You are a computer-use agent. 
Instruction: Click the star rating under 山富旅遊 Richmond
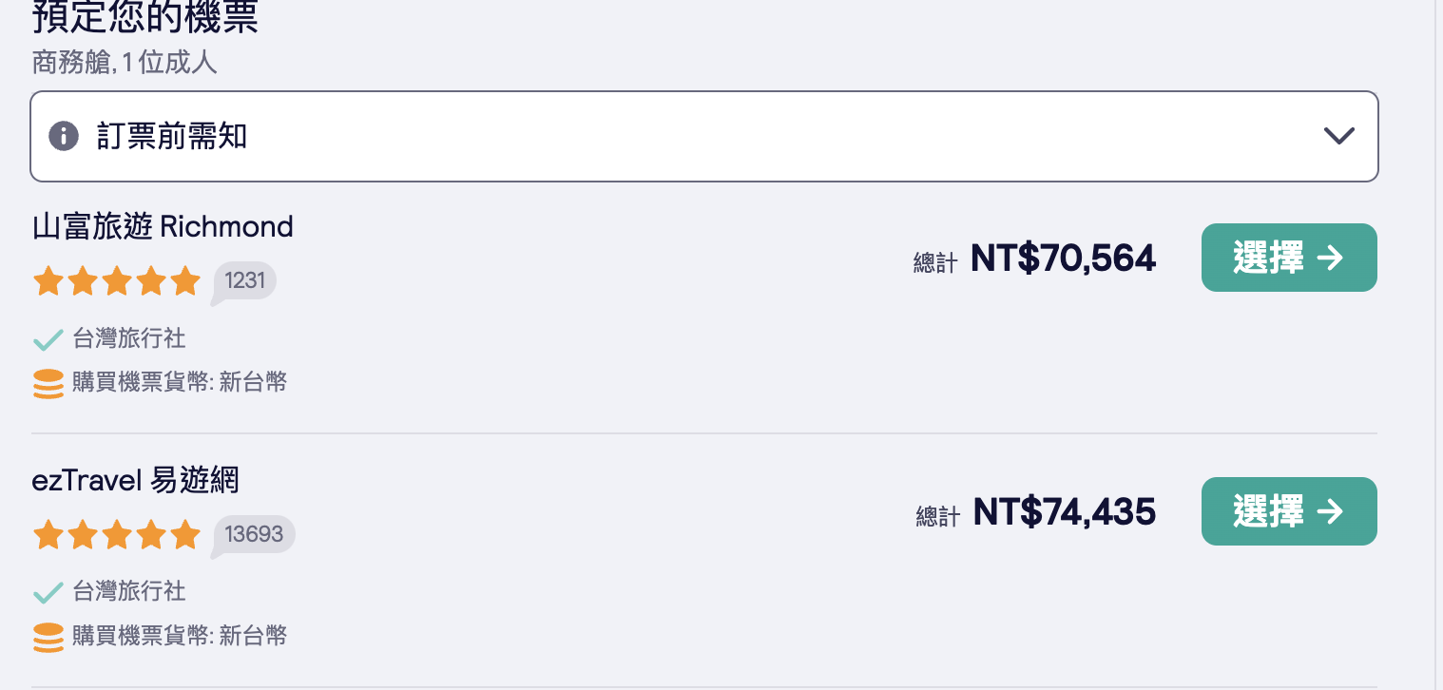point(117,281)
